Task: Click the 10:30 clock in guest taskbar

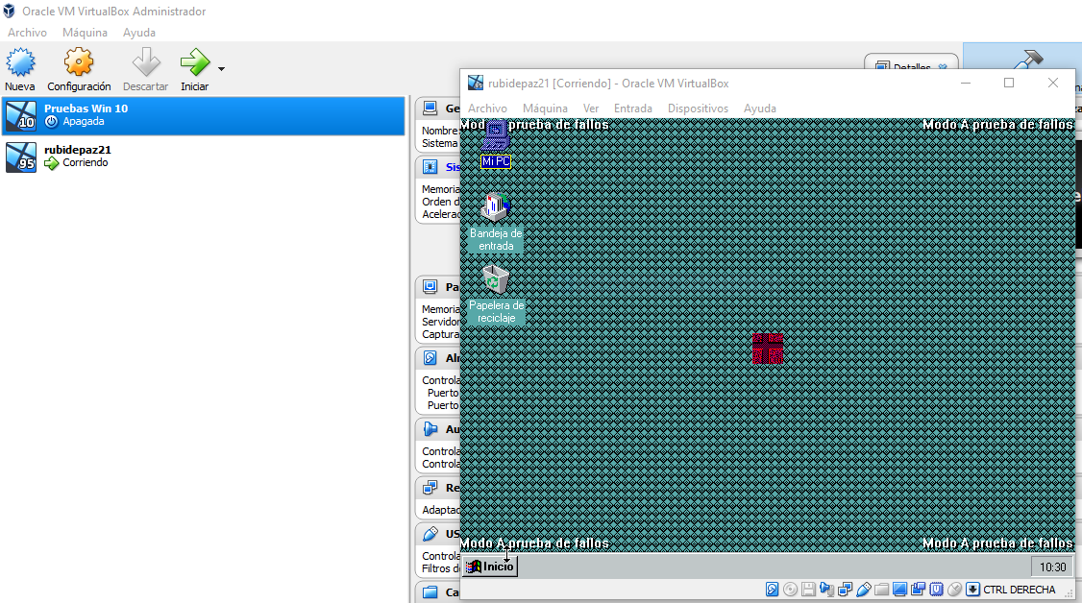Action: (1052, 567)
